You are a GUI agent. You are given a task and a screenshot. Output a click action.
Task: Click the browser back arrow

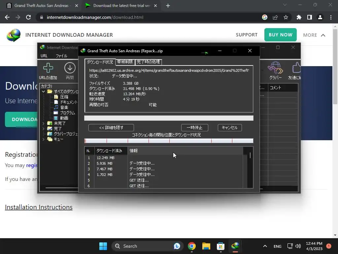[x=7, y=17]
